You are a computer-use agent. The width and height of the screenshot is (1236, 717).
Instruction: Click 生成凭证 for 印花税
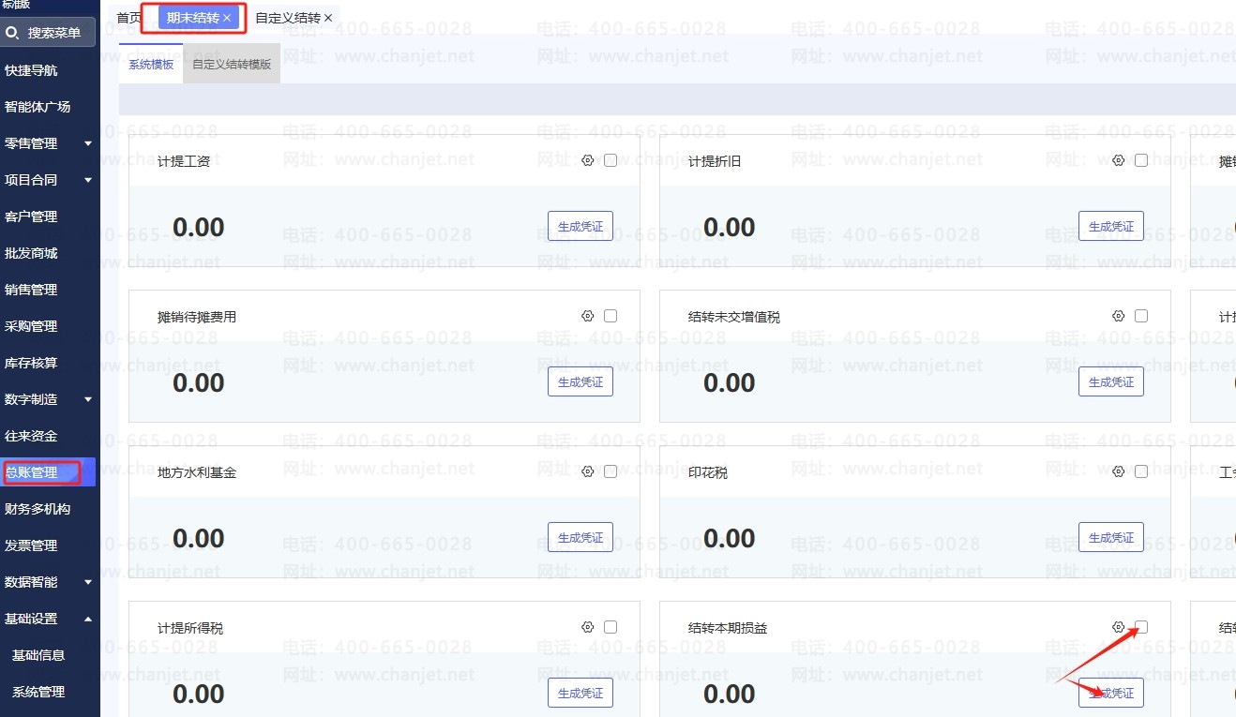click(x=1111, y=538)
